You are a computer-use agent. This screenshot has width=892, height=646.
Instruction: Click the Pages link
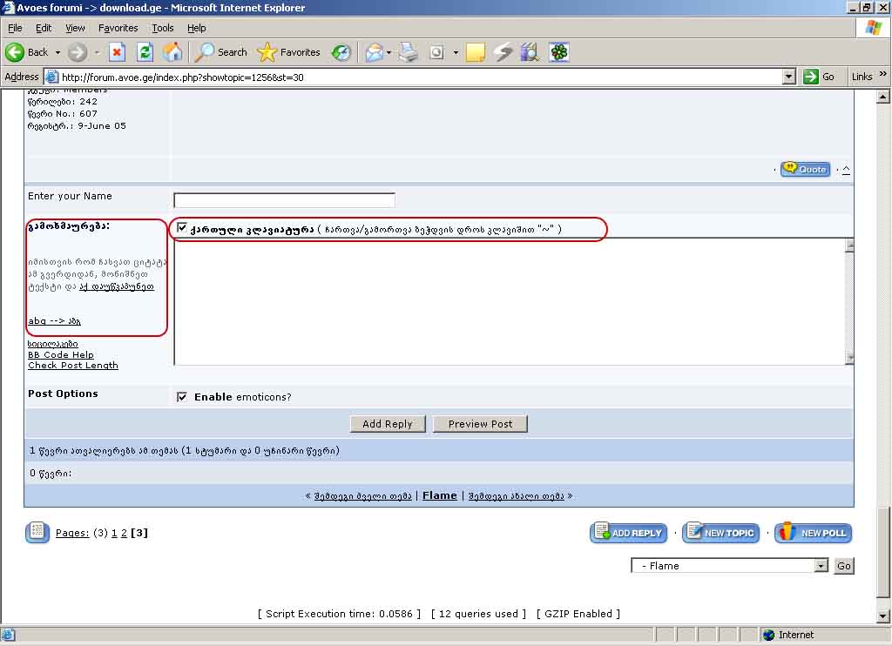pyautogui.click(x=72, y=533)
